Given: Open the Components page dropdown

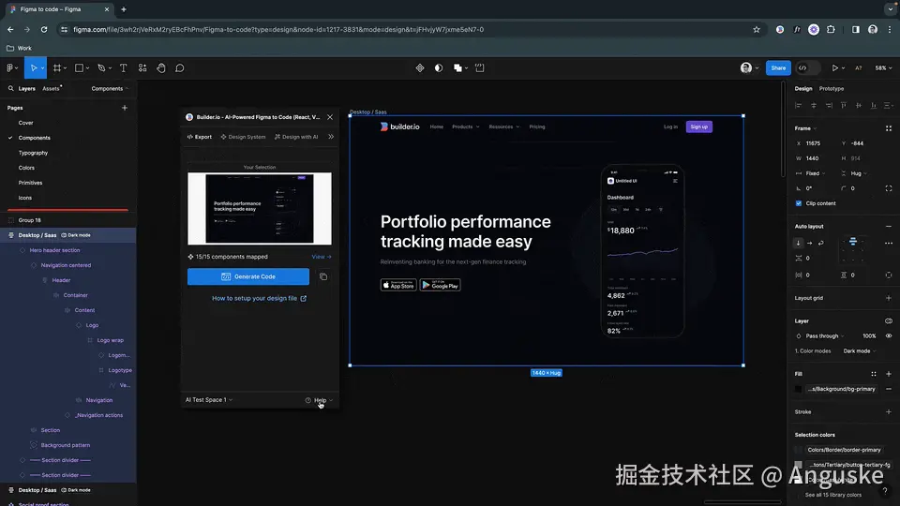Looking at the screenshot, I should [110, 88].
